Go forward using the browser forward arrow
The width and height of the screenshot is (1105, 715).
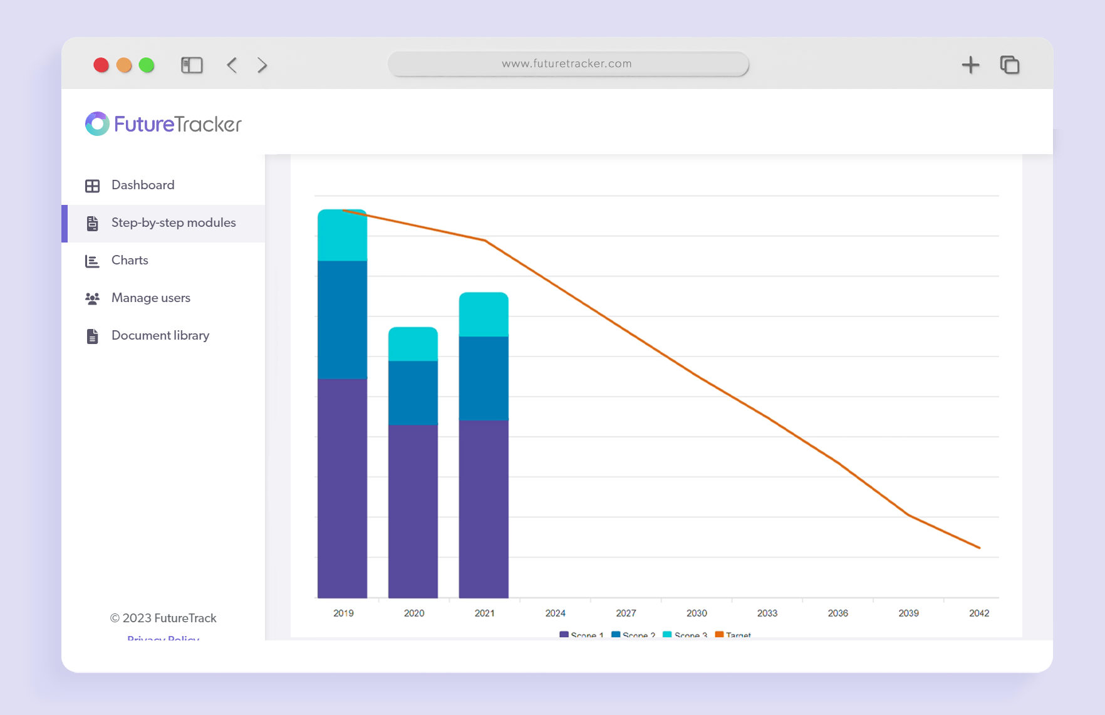[x=262, y=65]
